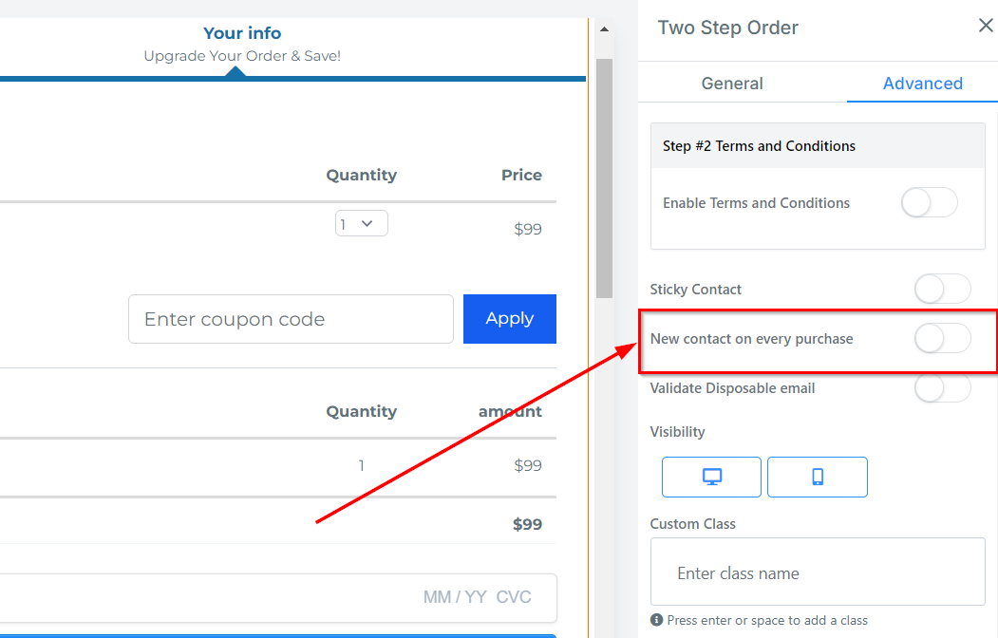Close the Two Step Order panel
The height and width of the screenshot is (638, 998).
click(x=986, y=26)
